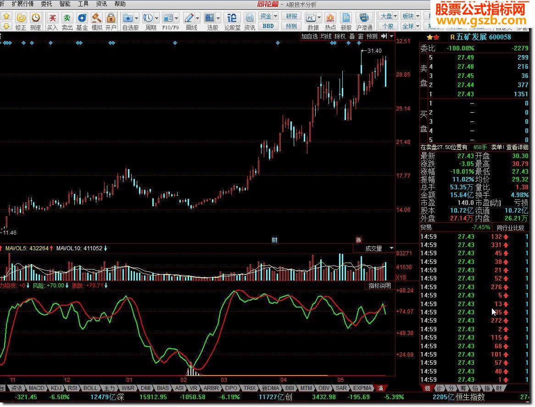
Task: Click the 个股 button
Action: (388, 26)
